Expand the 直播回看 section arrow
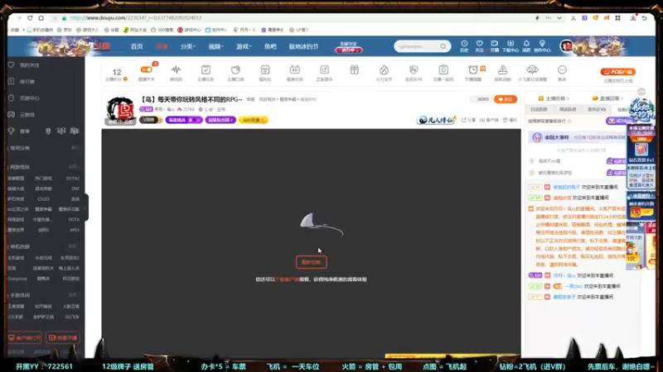The width and height of the screenshot is (663, 372). [x=622, y=98]
